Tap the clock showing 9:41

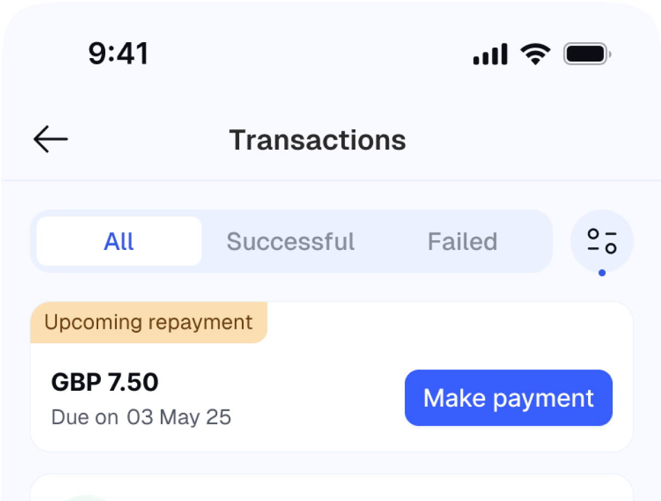tap(118, 53)
